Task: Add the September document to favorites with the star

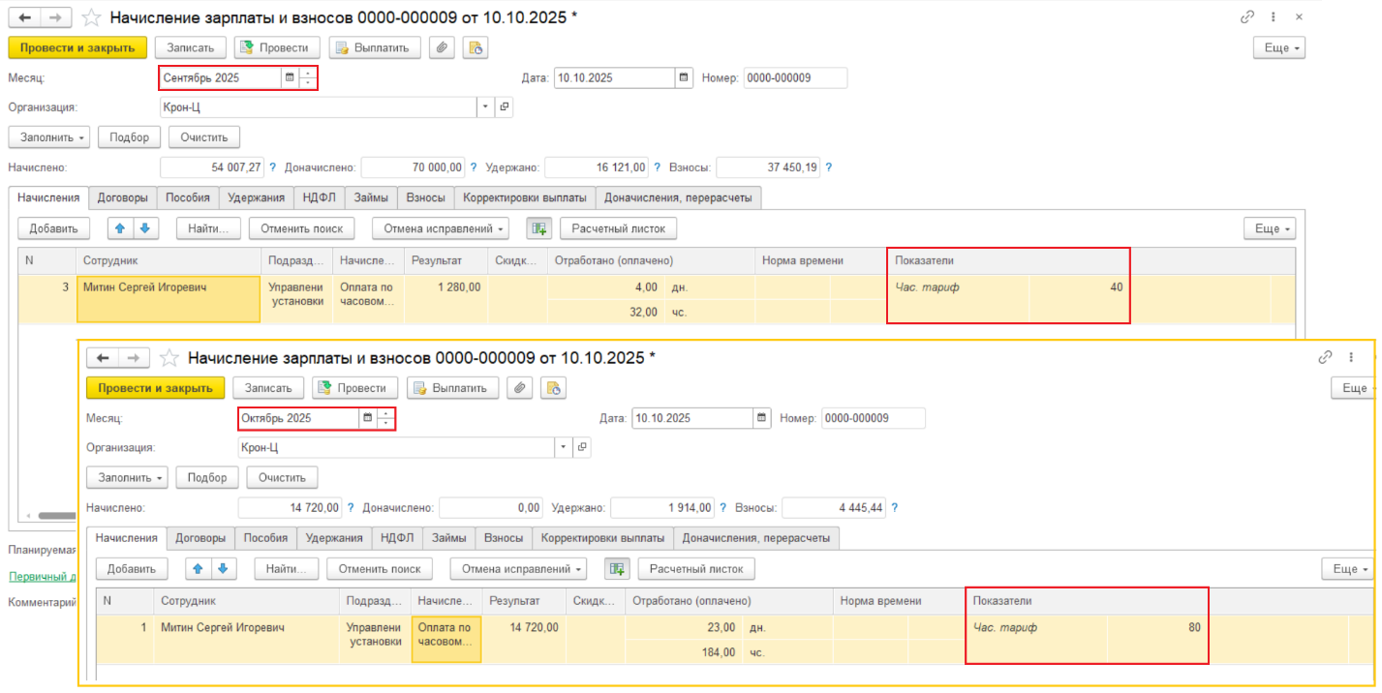Action: click(91, 17)
